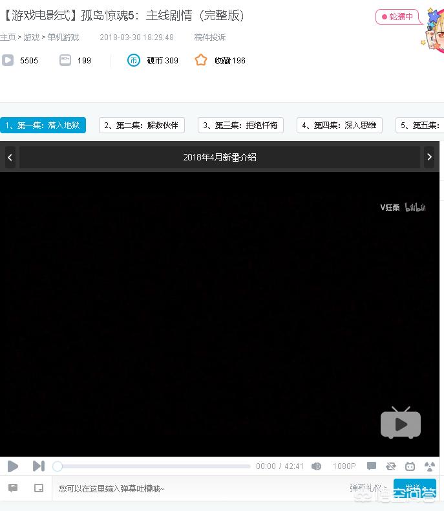Select episode 5 第五集 tab
This screenshot has height=511, width=444.
tap(420, 125)
